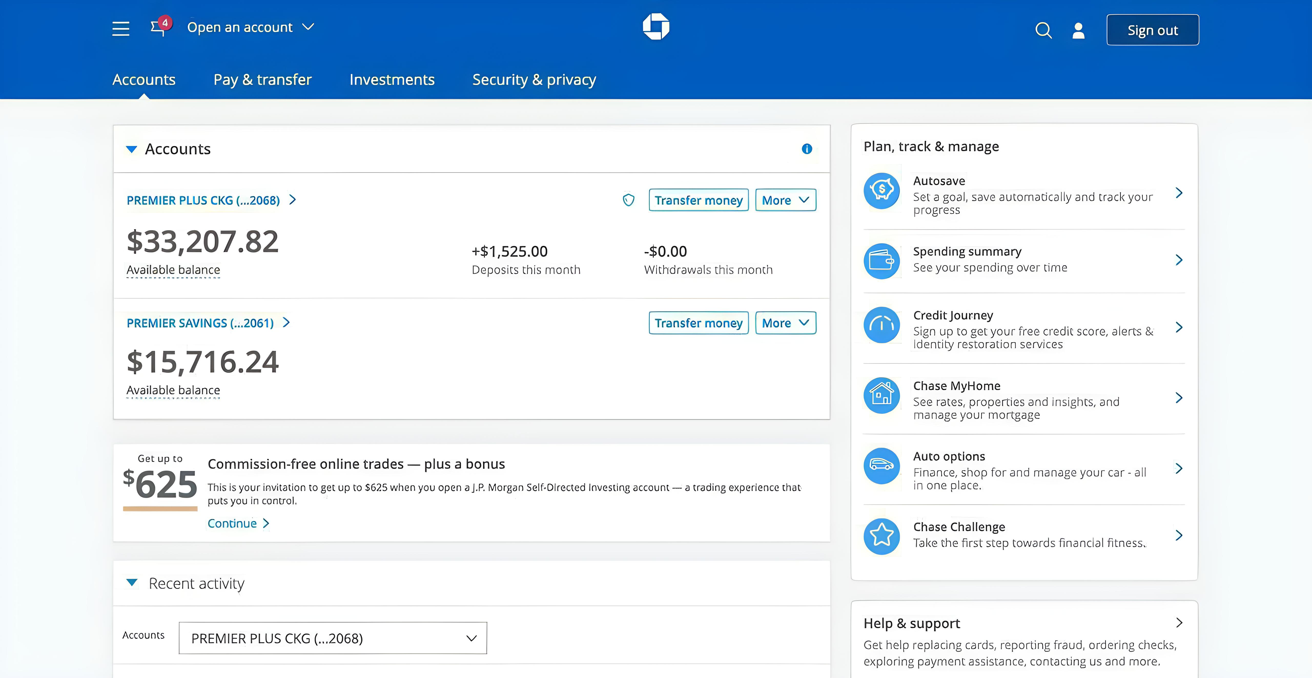Open Auto options via its right chevron

pyautogui.click(x=1178, y=468)
